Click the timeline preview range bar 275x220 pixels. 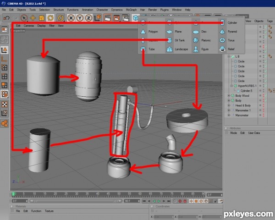pyautogui.click(x=76, y=201)
